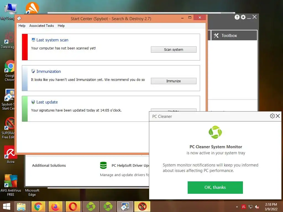
Task: Click OK, thanks in PC Cleaner popup
Action: point(215,187)
